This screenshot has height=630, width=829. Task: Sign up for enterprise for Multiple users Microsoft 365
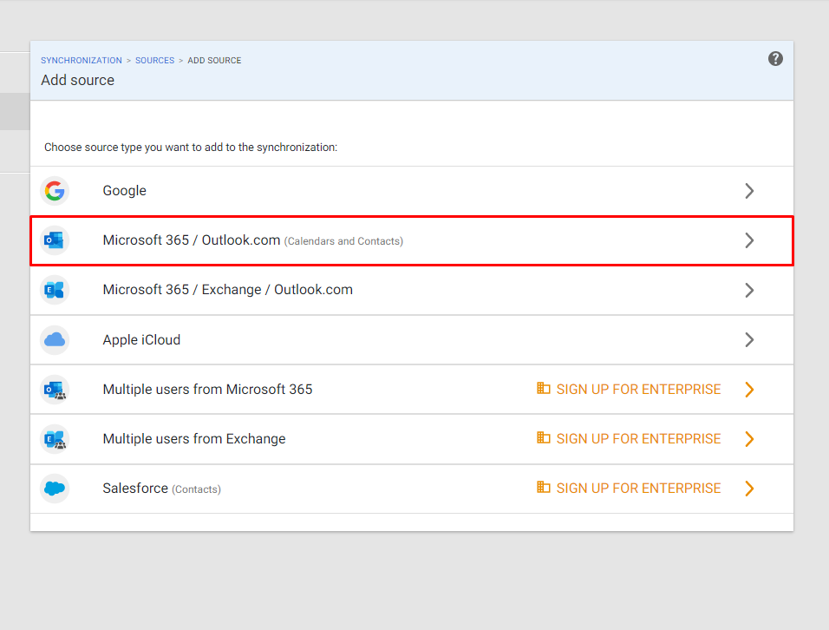click(638, 390)
